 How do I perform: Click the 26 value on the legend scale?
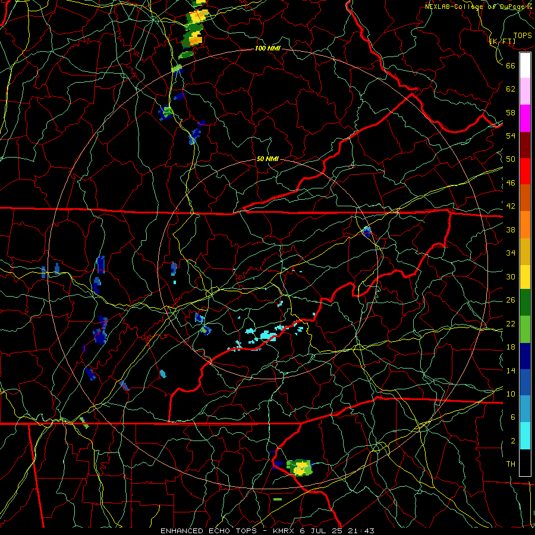[x=511, y=300]
